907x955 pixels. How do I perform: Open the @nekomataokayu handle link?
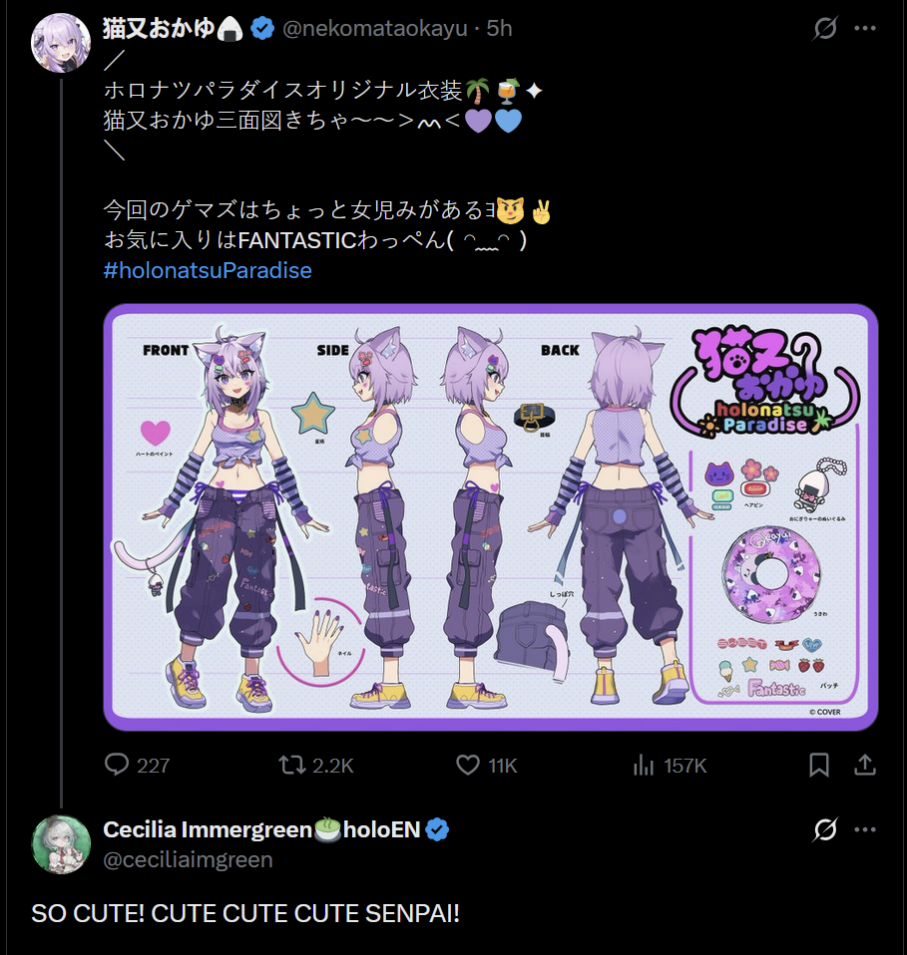(x=375, y=29)
